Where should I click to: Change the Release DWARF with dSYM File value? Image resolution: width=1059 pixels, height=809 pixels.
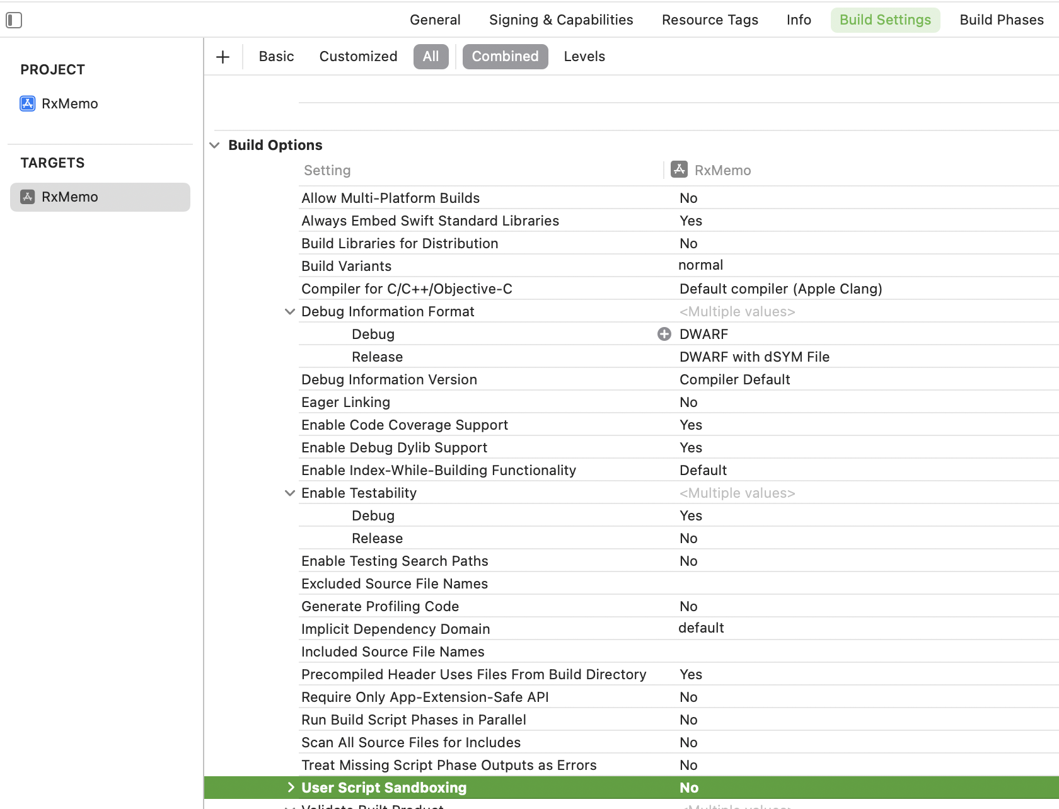click(x=755, y=357)
